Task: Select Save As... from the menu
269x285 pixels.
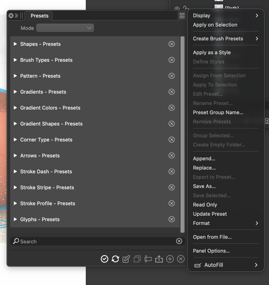Action: pyautogui.click(x=204, y=186)
